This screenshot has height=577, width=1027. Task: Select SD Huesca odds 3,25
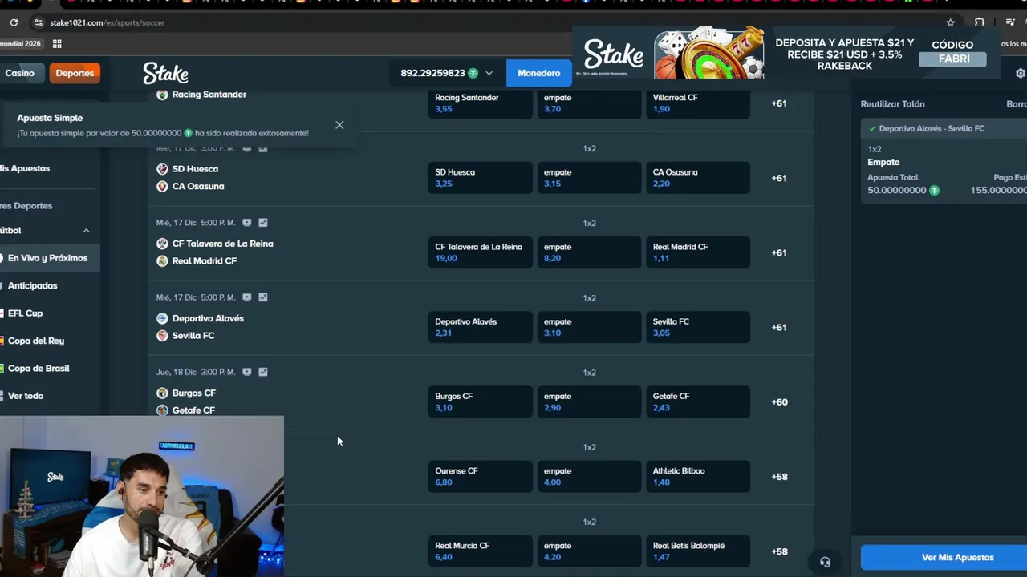[x=480, y=178]
